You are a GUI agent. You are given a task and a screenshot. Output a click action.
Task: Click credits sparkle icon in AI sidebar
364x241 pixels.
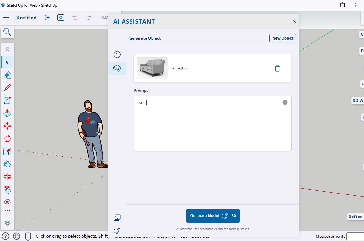click(x=117, y=230)
